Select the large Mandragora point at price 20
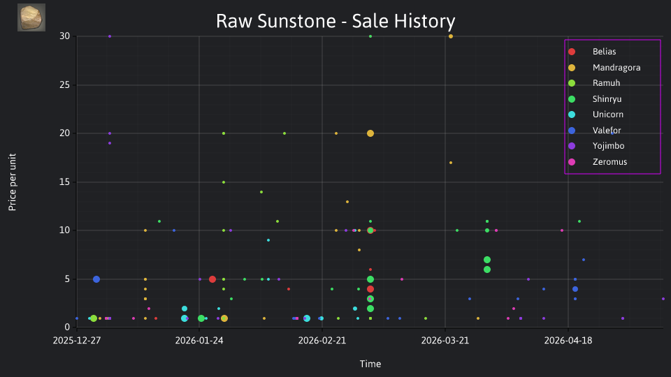The height and width of the screenshot is (377, 671). click(x=370, y=133)
